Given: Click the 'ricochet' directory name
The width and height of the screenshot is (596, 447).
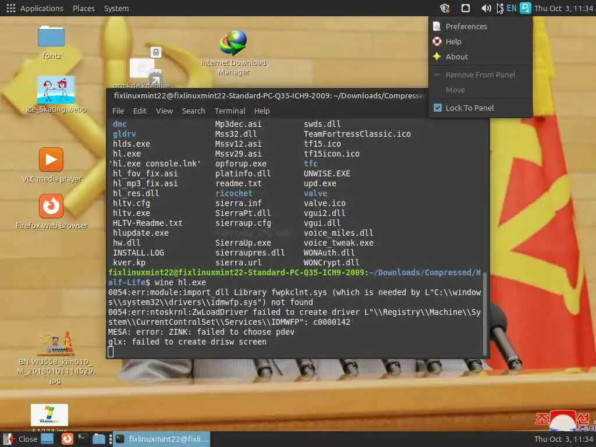Looking at the screenshot, I should click(233, 193).
